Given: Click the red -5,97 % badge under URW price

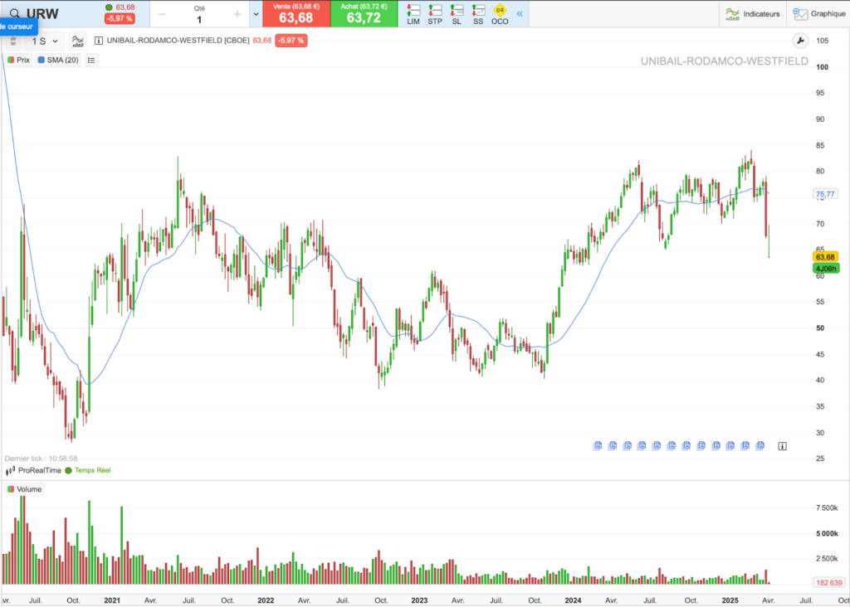Looking at the screenshot, I should tap(120, 18).
